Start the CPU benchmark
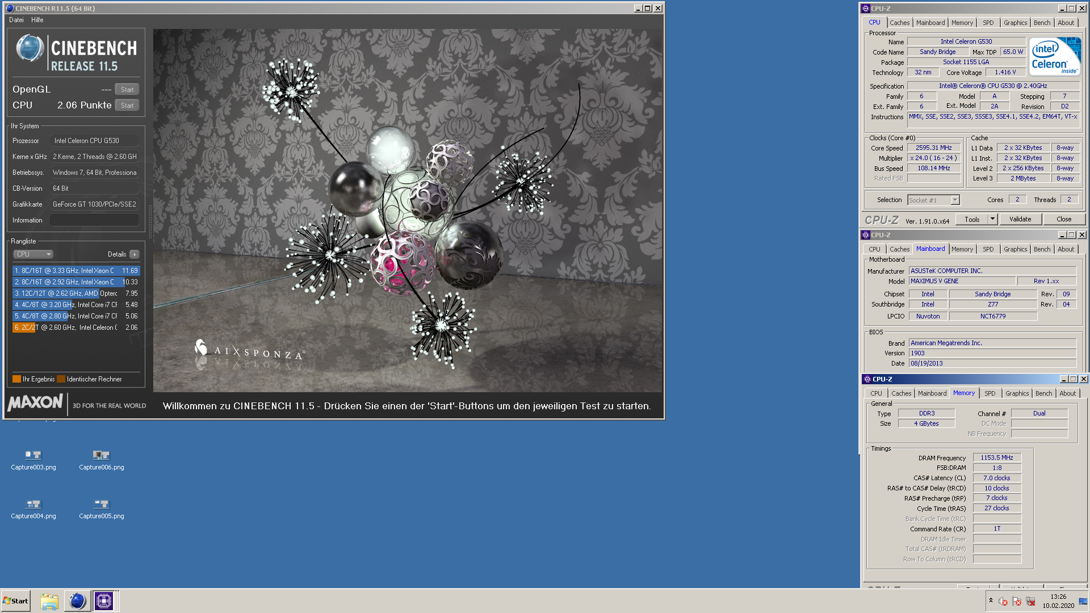The height and width of the screenshot is (613, 1090). (127, 106)
